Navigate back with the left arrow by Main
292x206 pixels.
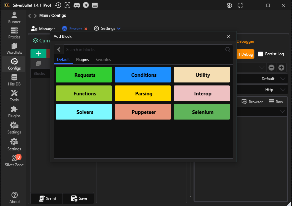(29, 16)
